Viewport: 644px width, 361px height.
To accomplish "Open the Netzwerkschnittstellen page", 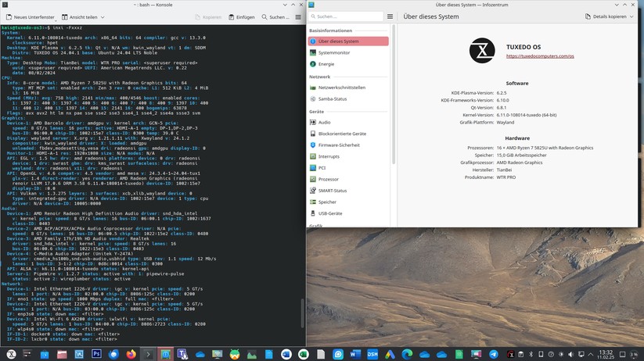I will click(x=341, y=88).
